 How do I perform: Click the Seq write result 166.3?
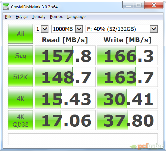(x=128, y=55)
